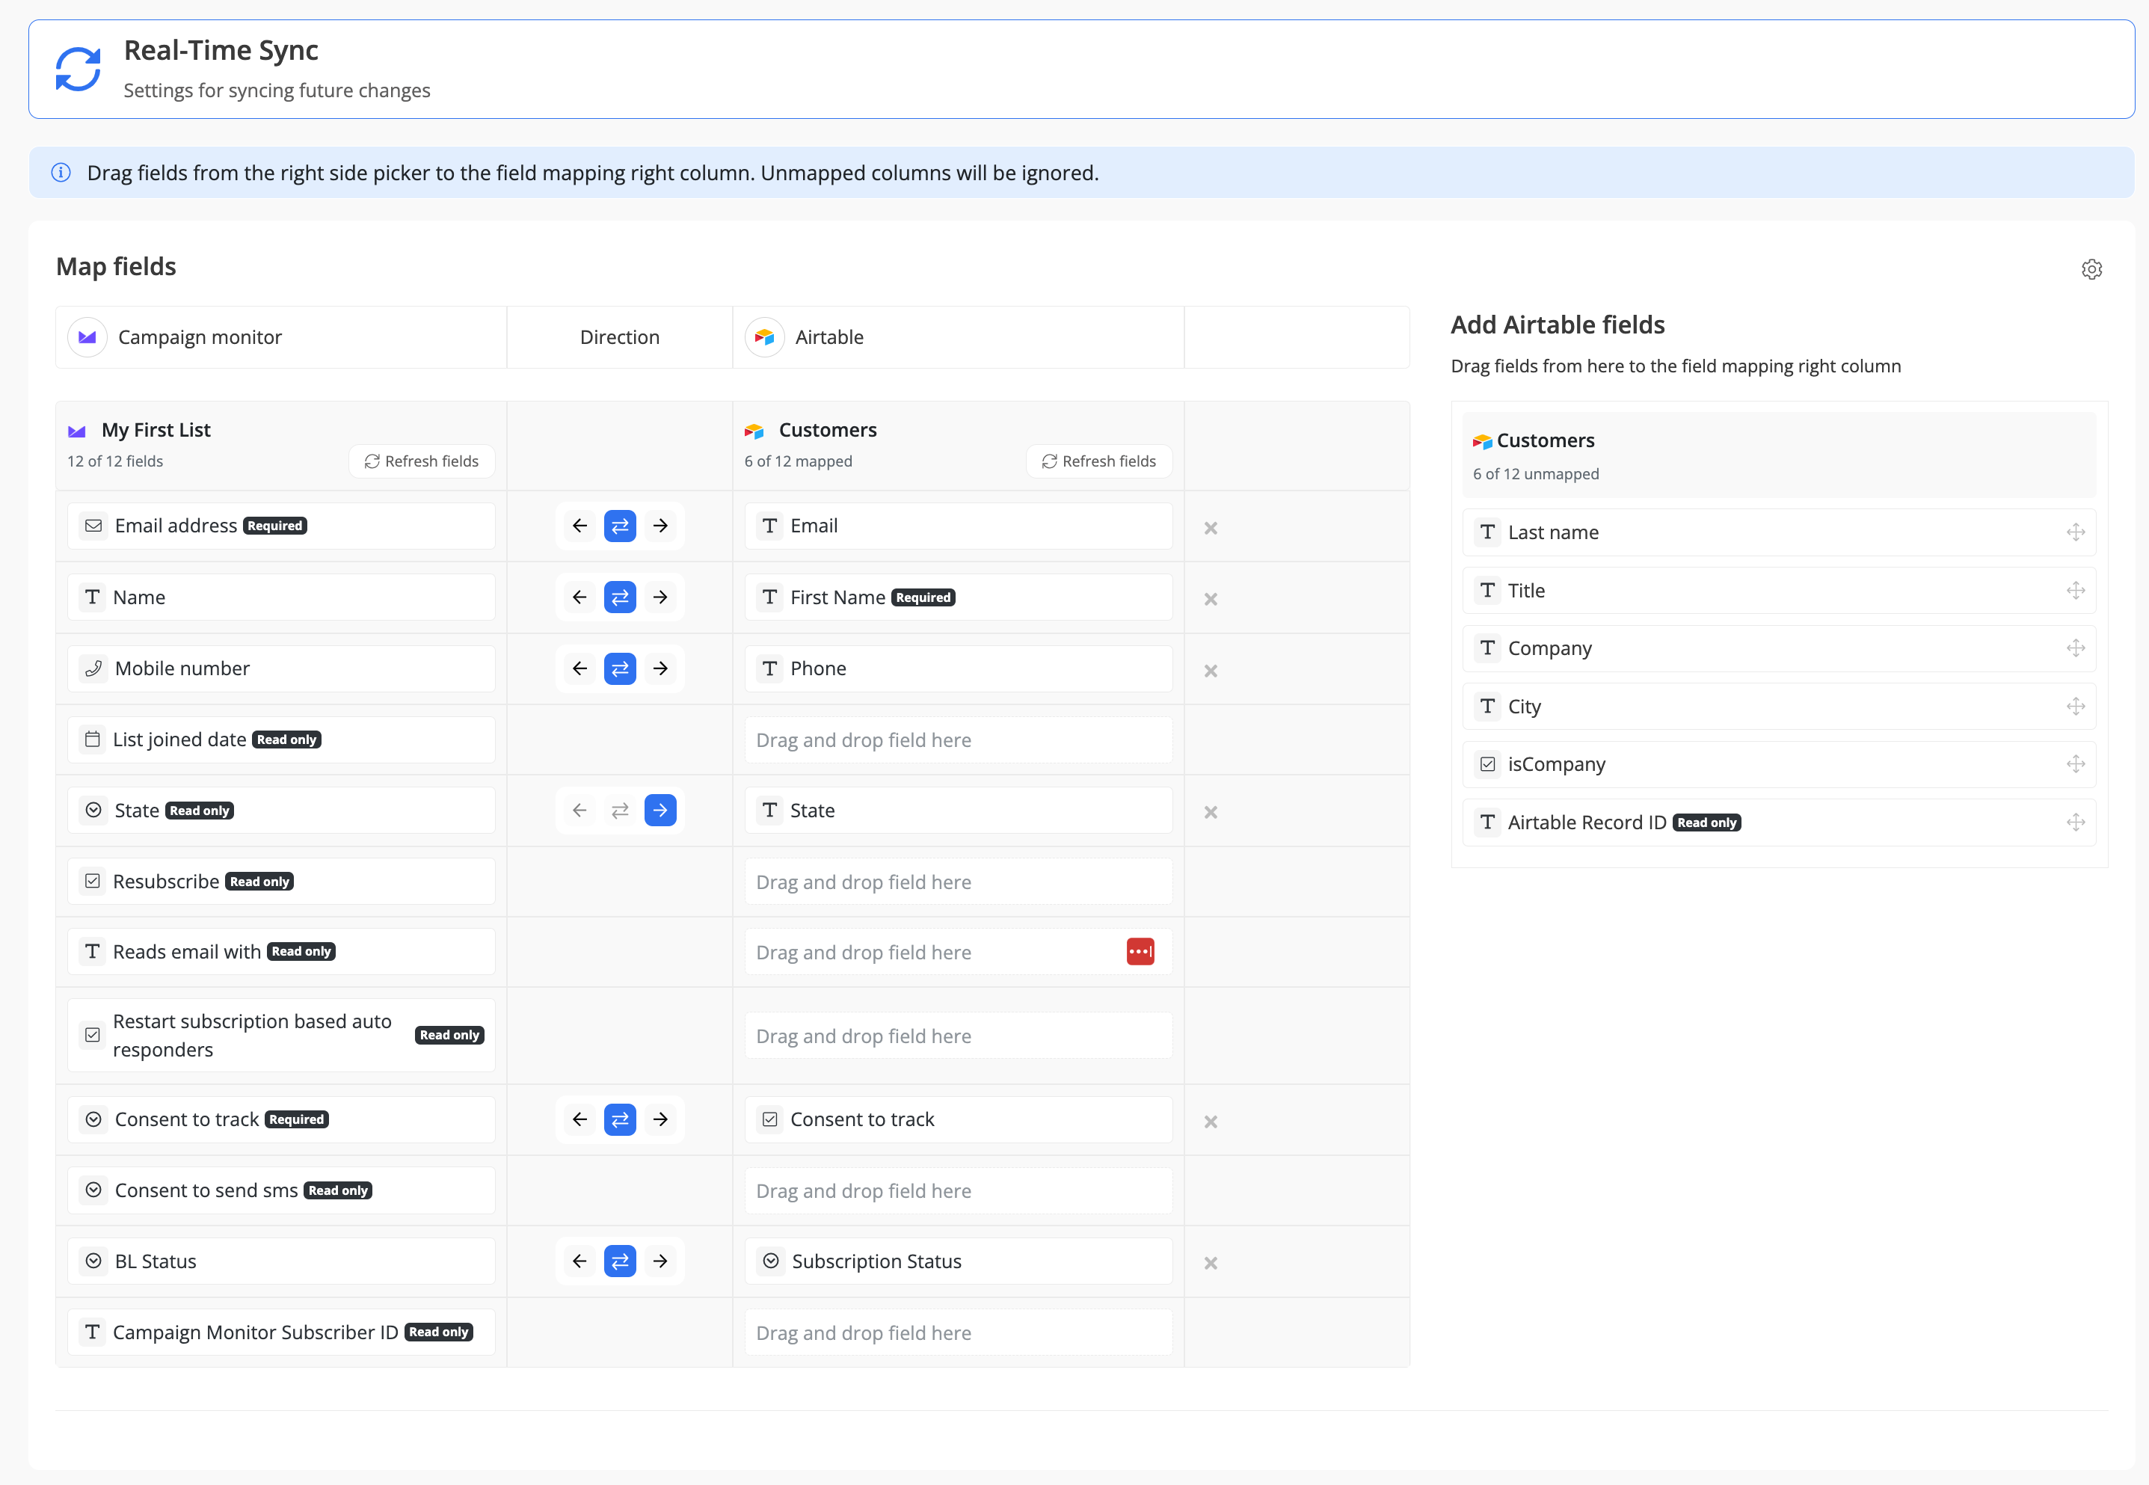Click the Real-Time Sync refresh icon
Screen dimensions: 2149x1485
pos(79,70)
